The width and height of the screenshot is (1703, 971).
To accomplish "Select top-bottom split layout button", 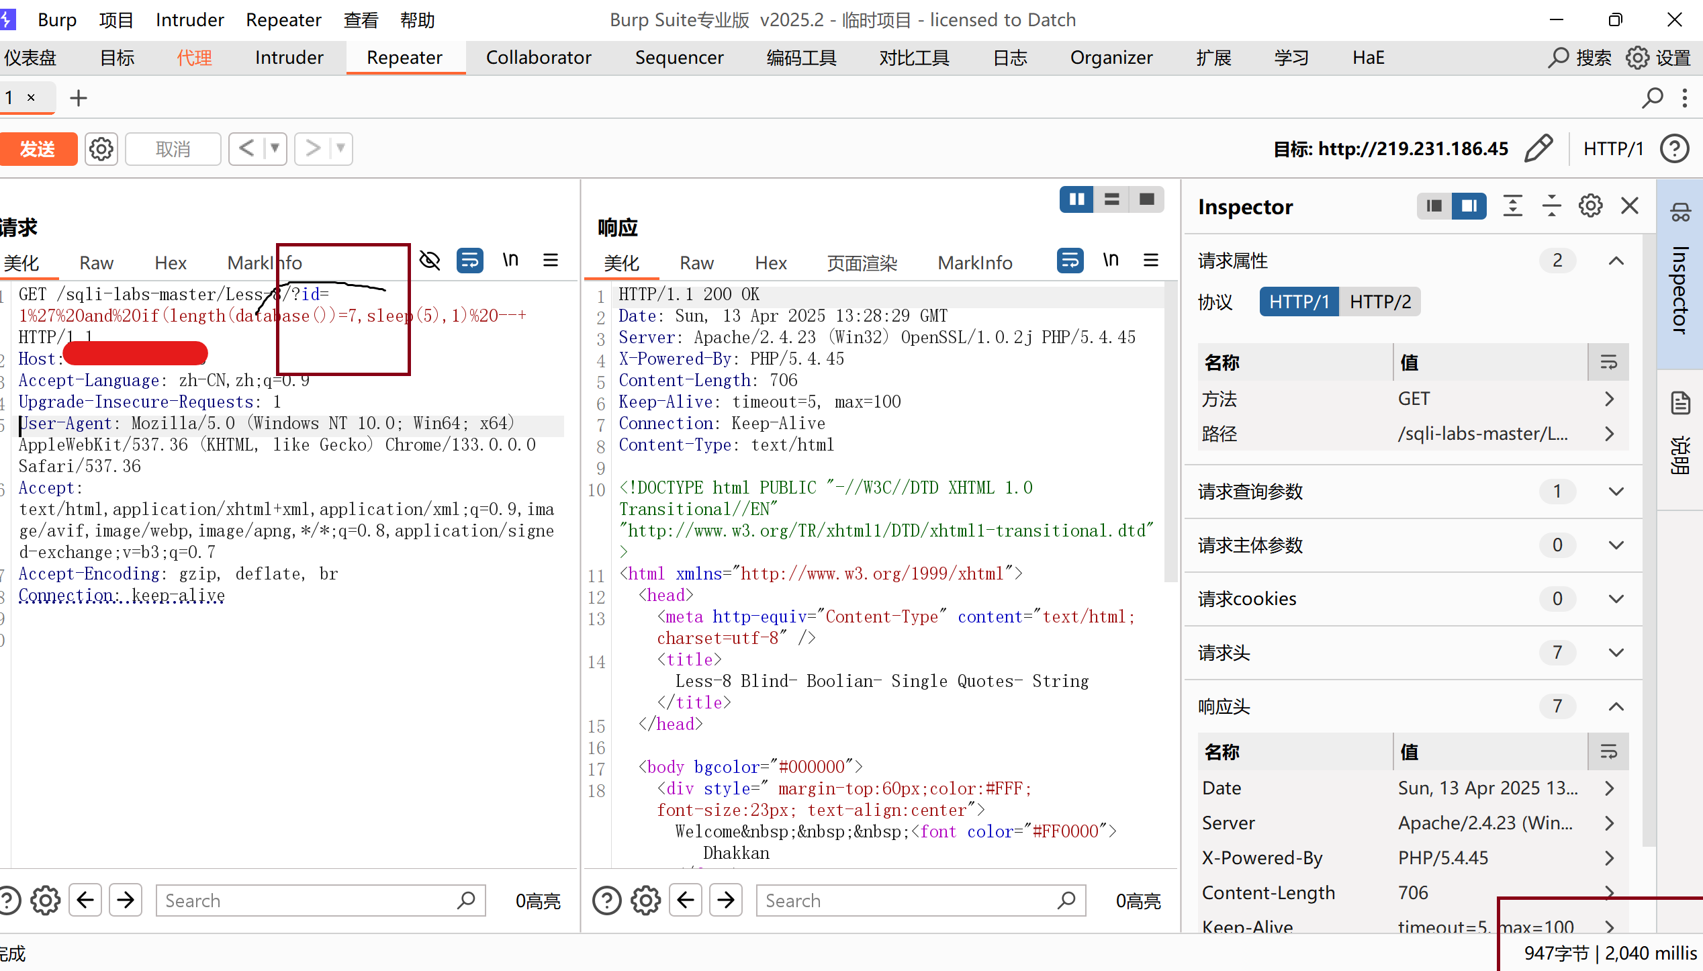I will point(1112,199).
